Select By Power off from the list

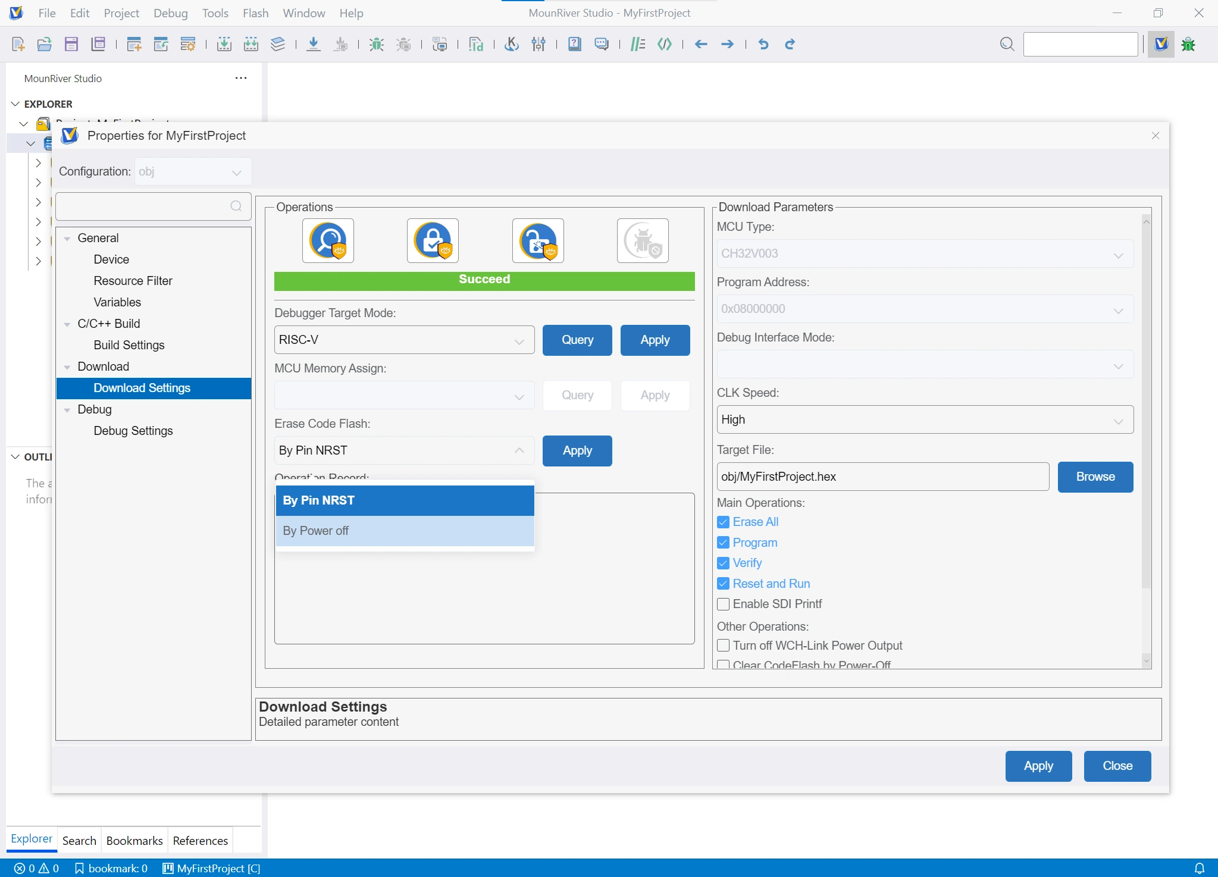pyautogui.click(x=405, y=531)
